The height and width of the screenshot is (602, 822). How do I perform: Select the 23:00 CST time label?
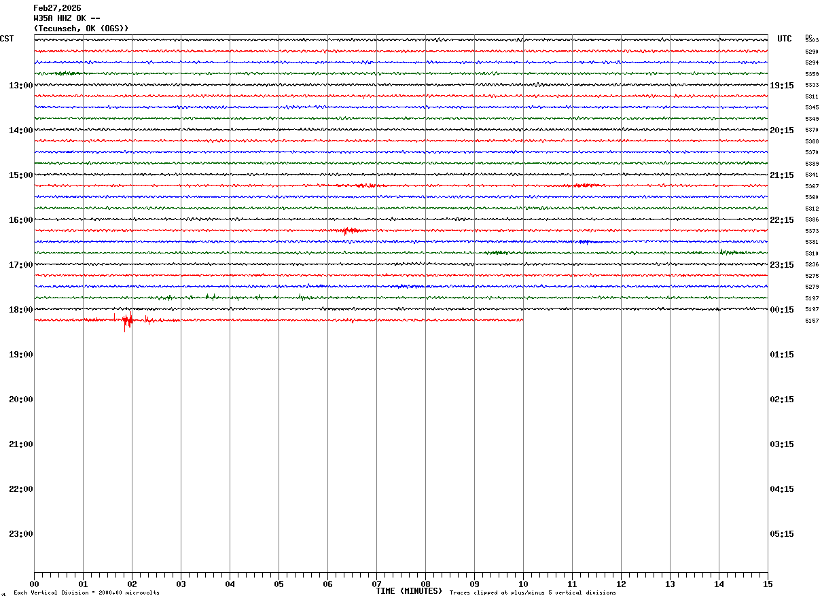point(21,534)
